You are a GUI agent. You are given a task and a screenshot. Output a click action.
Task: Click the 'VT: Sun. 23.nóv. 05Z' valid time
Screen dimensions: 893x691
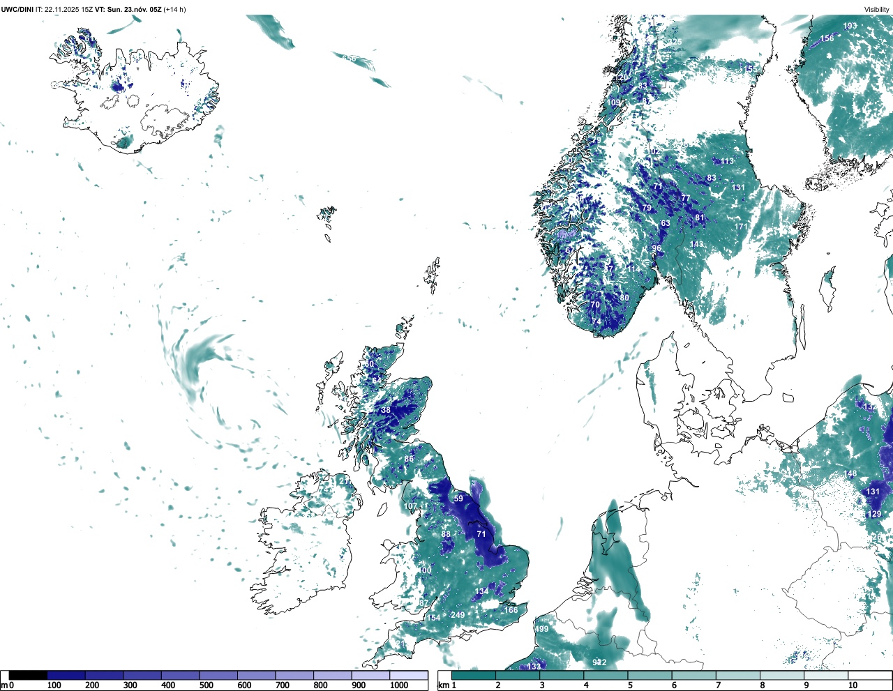(x=128, y=9)
